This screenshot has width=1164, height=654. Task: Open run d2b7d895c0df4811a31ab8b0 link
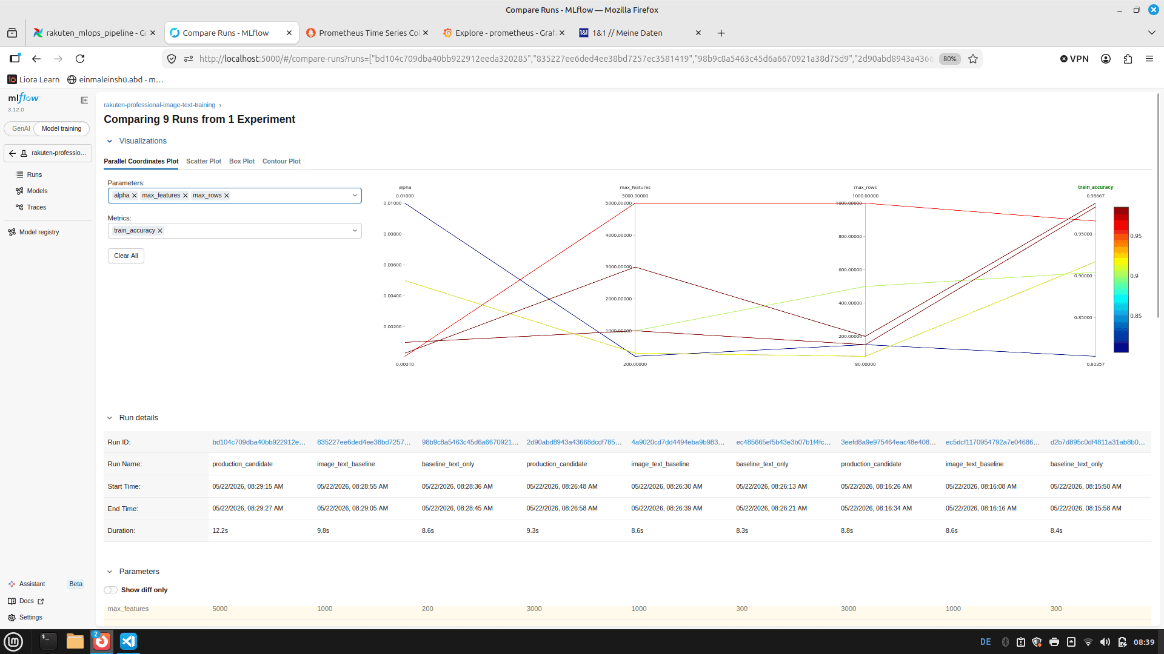[1097, 442]
